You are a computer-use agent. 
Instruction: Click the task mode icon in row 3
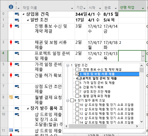[x=17, y=42]
